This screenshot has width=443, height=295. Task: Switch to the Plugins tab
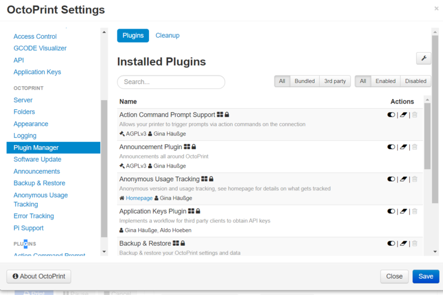pos(133,35)
